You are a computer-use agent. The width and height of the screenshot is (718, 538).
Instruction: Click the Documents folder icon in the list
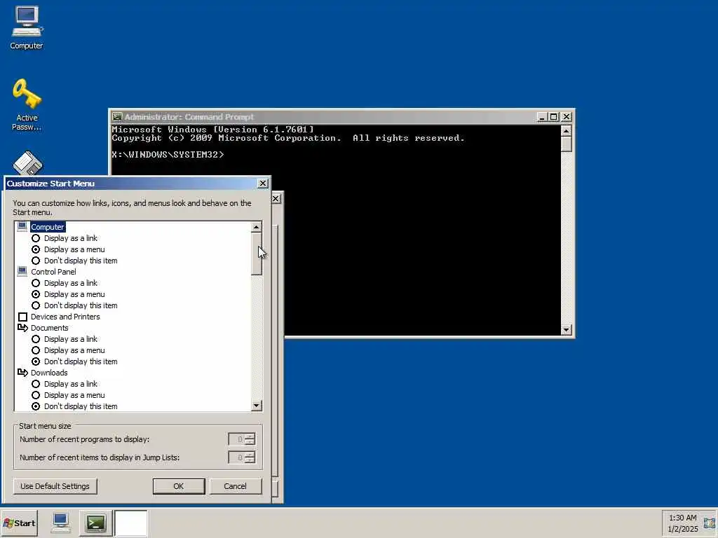(x=22, y=328)
